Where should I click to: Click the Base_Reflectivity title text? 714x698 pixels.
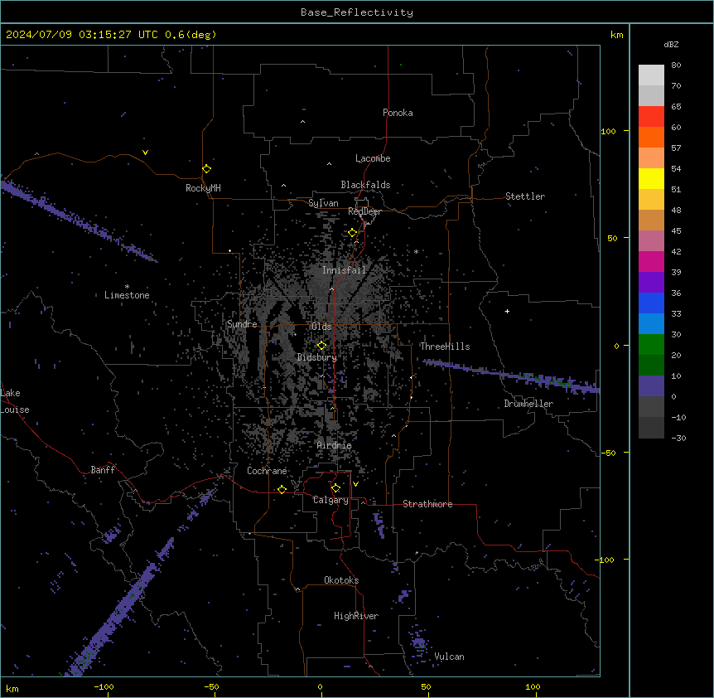[357, 12]
